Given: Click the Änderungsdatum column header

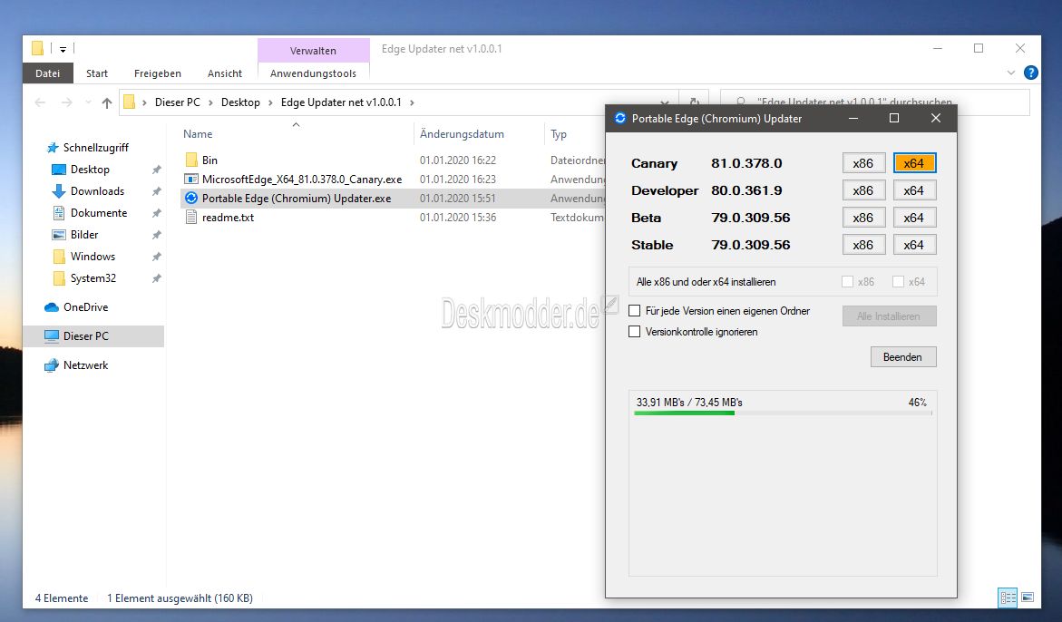Looking at the screenshot, I should click(x=462, y=134).
